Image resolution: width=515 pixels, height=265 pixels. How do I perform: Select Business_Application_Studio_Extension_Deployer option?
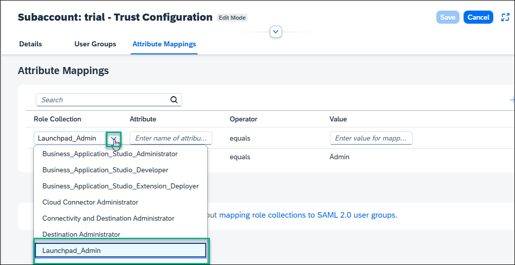pos(121,186)
